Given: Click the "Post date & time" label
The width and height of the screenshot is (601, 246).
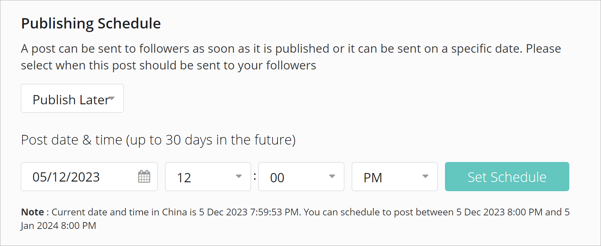Looking at the screenshot, I should click(x=72, y=140).
